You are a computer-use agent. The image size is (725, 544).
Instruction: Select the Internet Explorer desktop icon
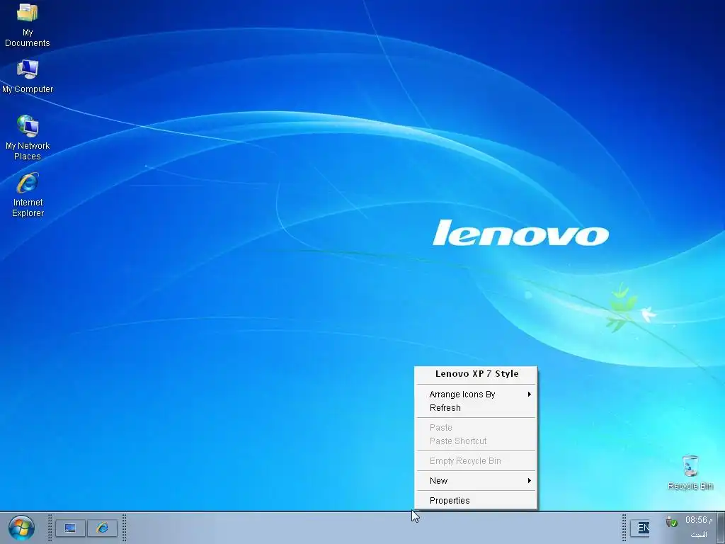tap(28, 194)
